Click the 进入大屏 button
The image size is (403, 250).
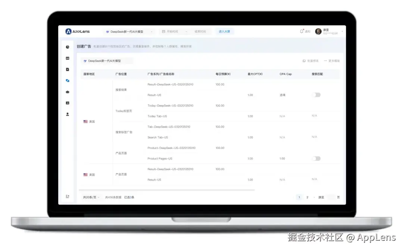224,31
